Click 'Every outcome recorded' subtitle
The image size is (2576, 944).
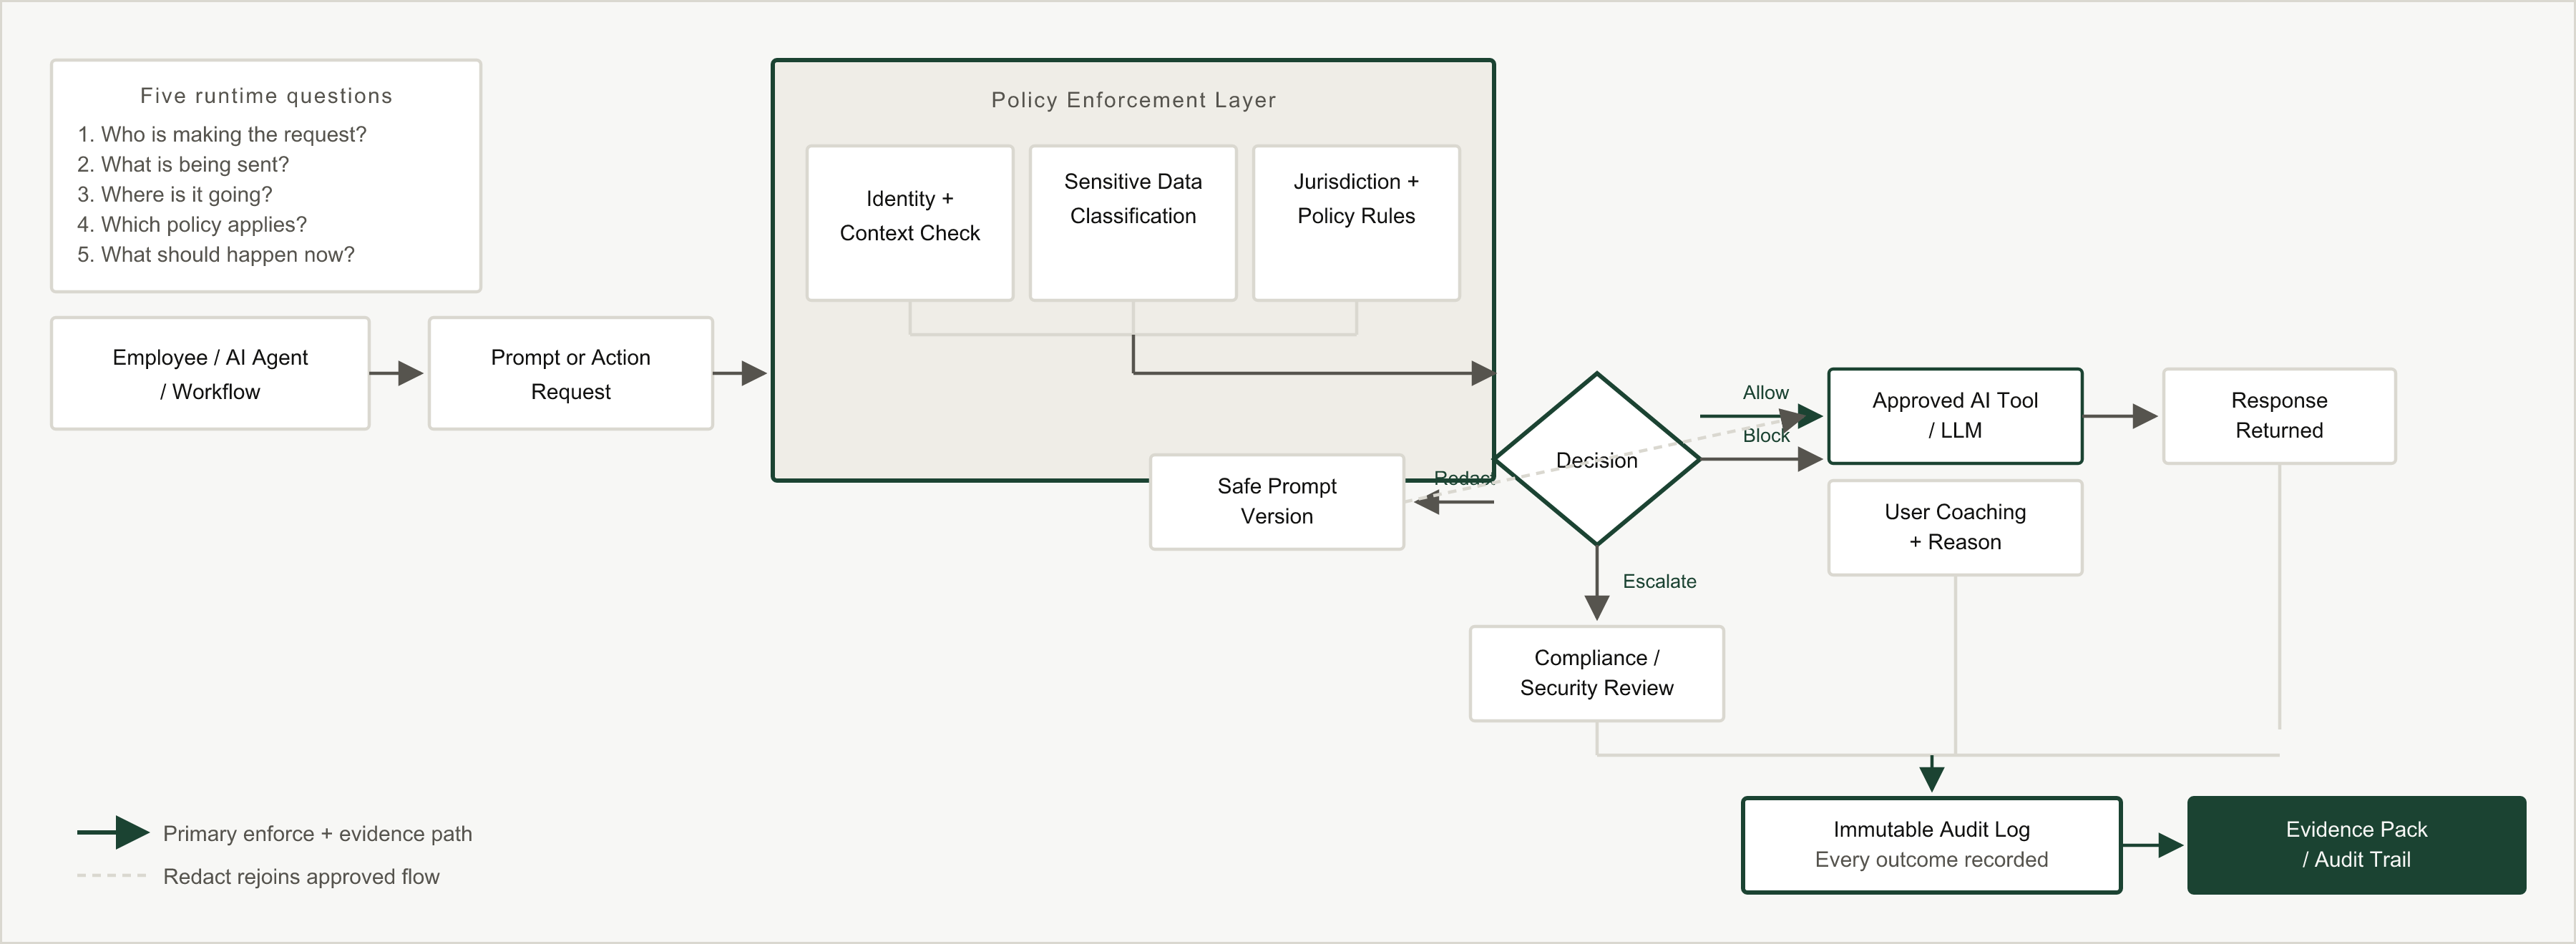[x=1931, y=860]
